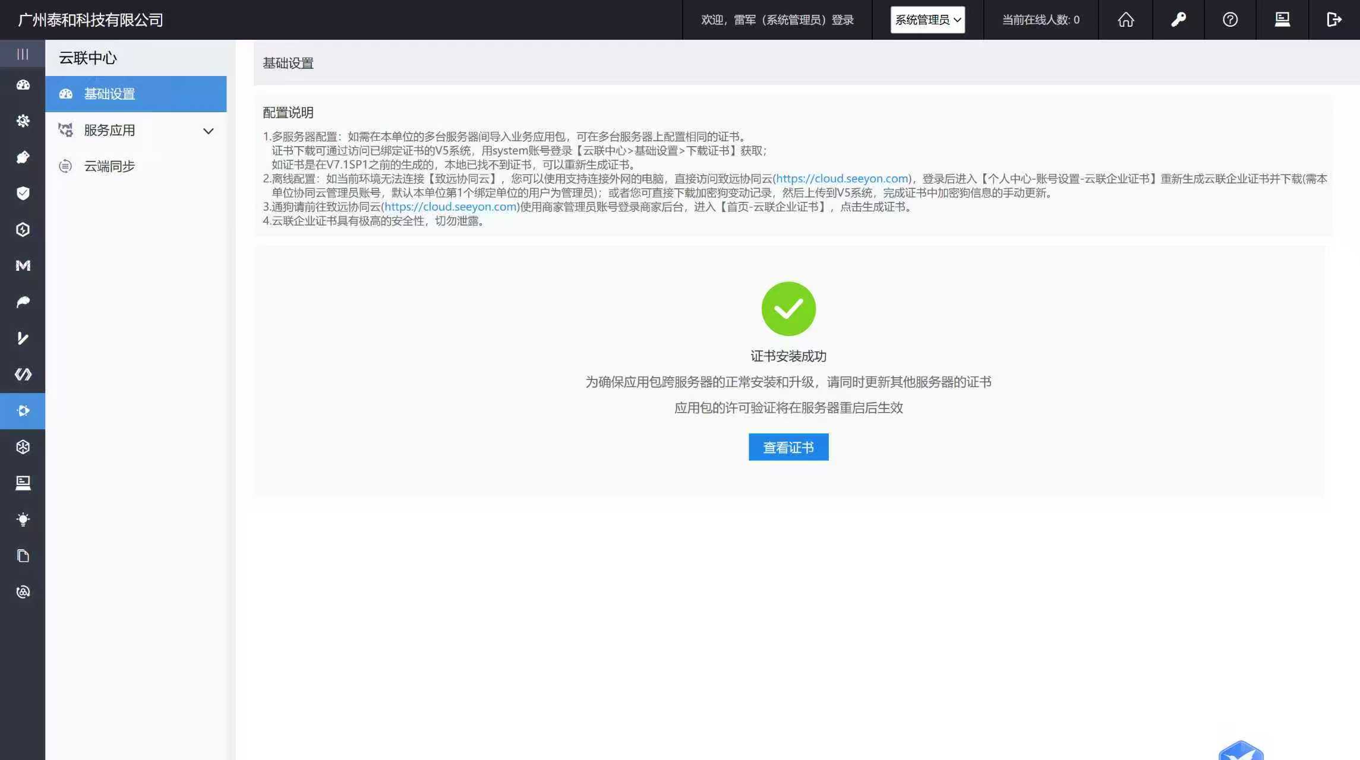1360x760 pixels.
Task: Click the lightbulb icon in left sidebar
Action: pyautogui.click(x=23, y=520)
